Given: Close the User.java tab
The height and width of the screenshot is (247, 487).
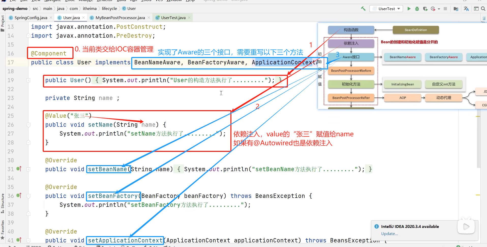Looking at the screenshot, I should [83, 18].
